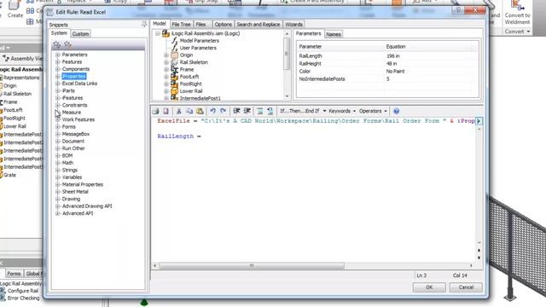Click the Lower Rail part icon
Image resolution: width=546 pixels, height=307 pixels.
(174, 91)
